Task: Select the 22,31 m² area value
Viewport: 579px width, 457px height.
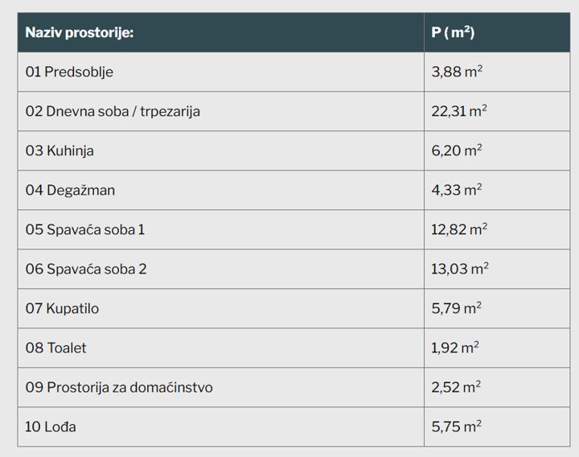Action: tap(459, 111)
